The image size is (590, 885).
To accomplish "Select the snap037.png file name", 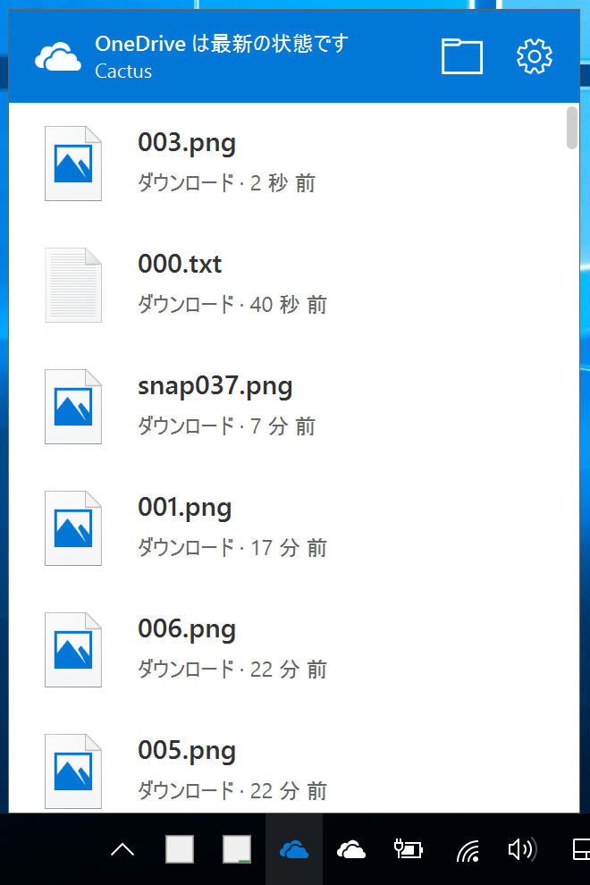I will click(x=215, y=386).
